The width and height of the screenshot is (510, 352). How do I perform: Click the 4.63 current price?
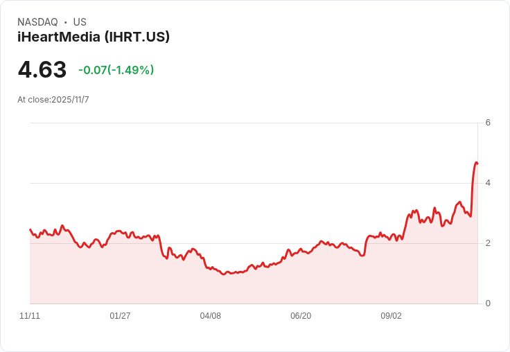pyautogui.click(x=42, y=70)
